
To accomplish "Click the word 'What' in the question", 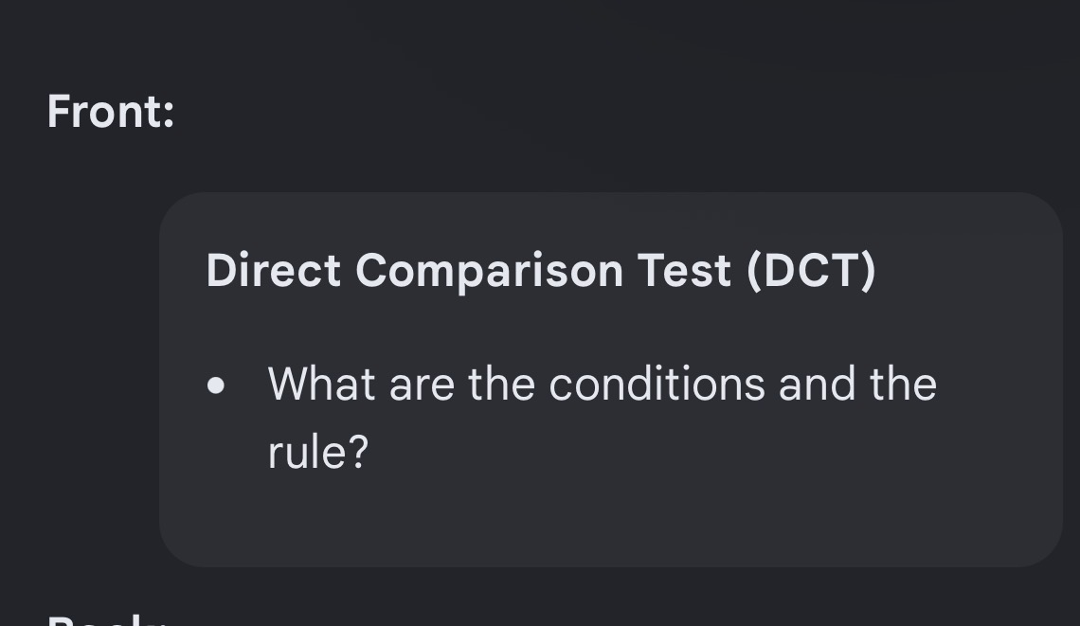I will (x=322, y=384).
